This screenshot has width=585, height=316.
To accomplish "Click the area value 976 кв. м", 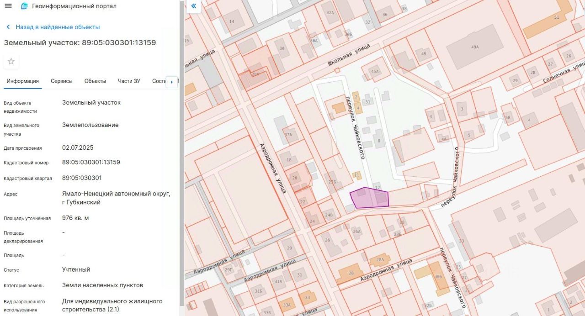I will coord(75,218).
